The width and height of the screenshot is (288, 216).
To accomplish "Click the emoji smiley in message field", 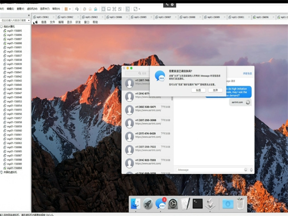I will [245, 169].
